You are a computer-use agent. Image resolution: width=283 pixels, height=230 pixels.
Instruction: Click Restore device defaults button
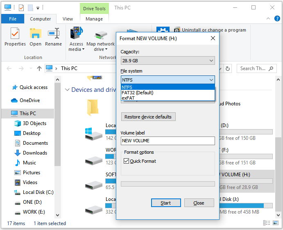tap(148, 117)
